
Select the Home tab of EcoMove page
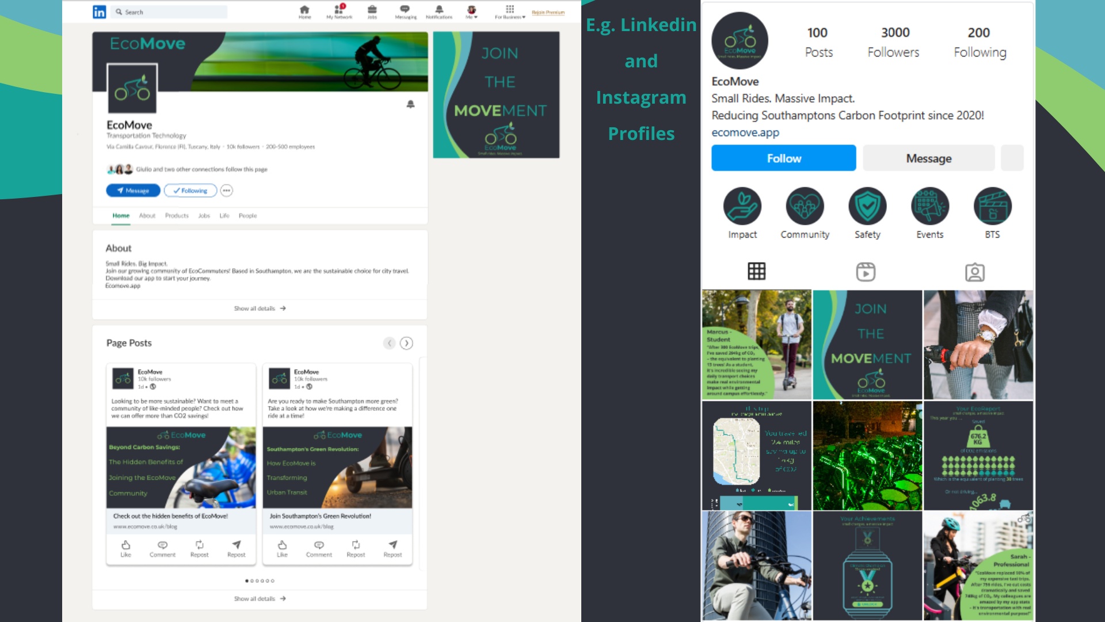pyautogui.click(x=121, y=215)
